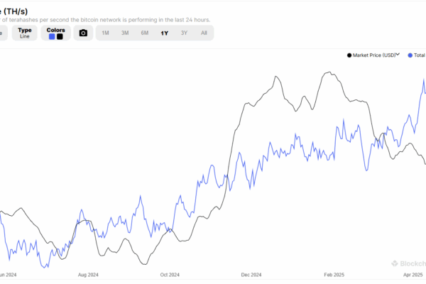Switch timespan to 1M

[105, 33]
